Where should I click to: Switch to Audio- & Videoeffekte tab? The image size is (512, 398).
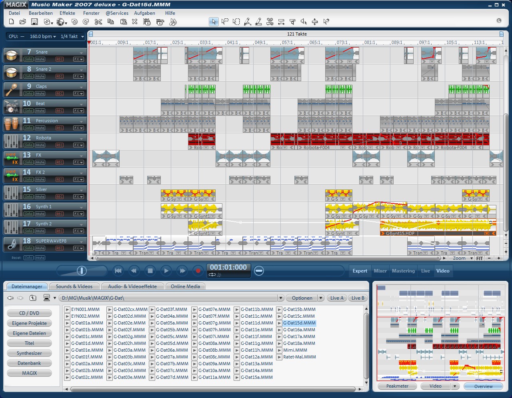(132, 287)
